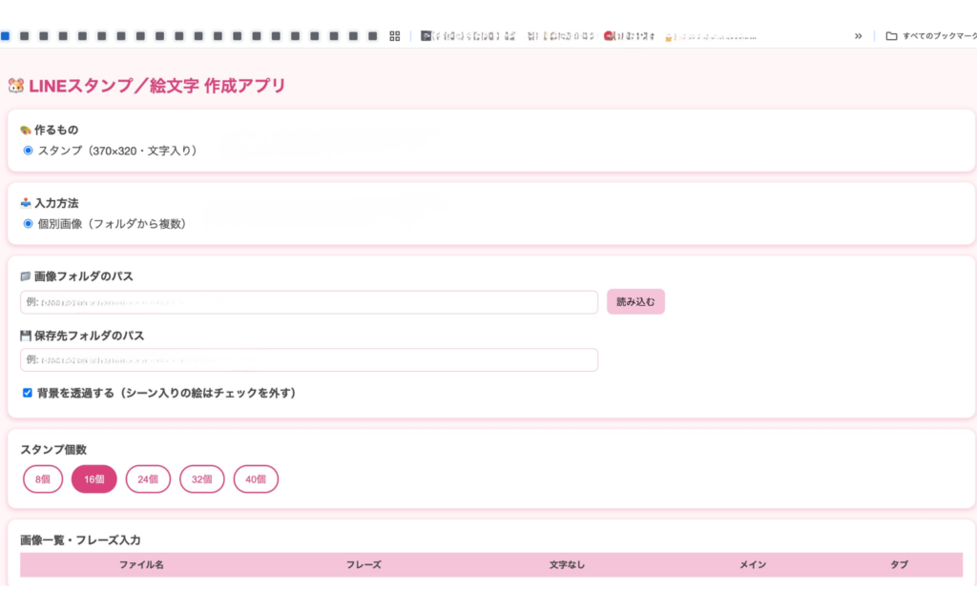Click the スタンプ個数 heading

[53, 450]
